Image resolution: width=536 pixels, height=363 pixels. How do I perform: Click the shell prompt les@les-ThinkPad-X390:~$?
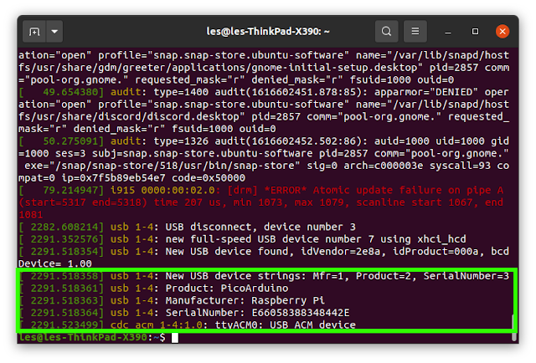[92, 337]
